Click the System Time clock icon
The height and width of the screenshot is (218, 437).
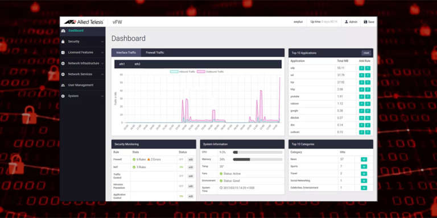pyautogui.click(x=221, y=188)
